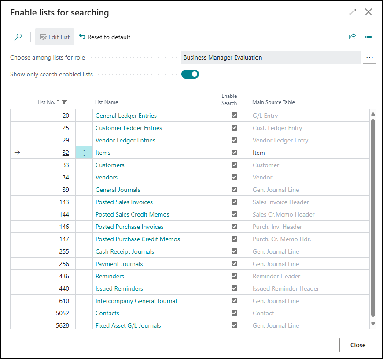Open the Vendors list link

[x=106, y=177]
